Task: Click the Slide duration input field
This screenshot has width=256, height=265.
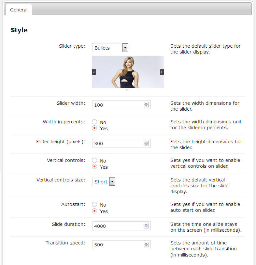Action: click(118, 226)
